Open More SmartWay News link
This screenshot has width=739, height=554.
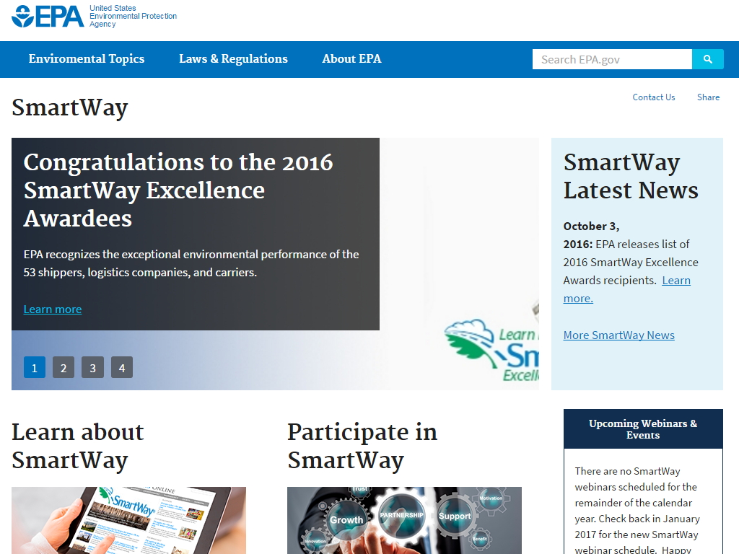[x=618, y=335]
